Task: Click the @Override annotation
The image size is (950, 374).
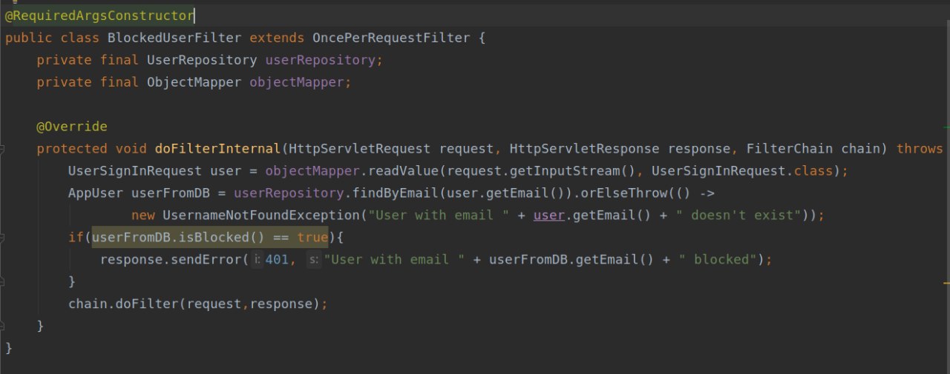Action: [x=72, y=127]
